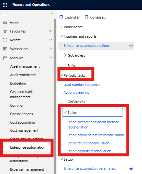Click the Expand all plus icon
The height and width of the screenshot is (174, 142).
tap(61, 17)
